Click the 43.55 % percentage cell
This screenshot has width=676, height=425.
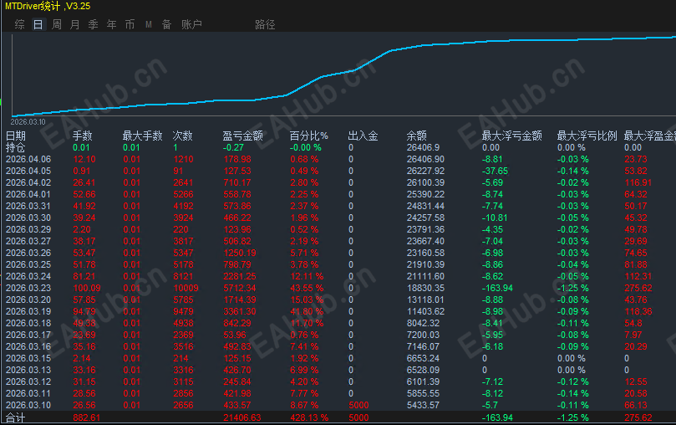307,288
